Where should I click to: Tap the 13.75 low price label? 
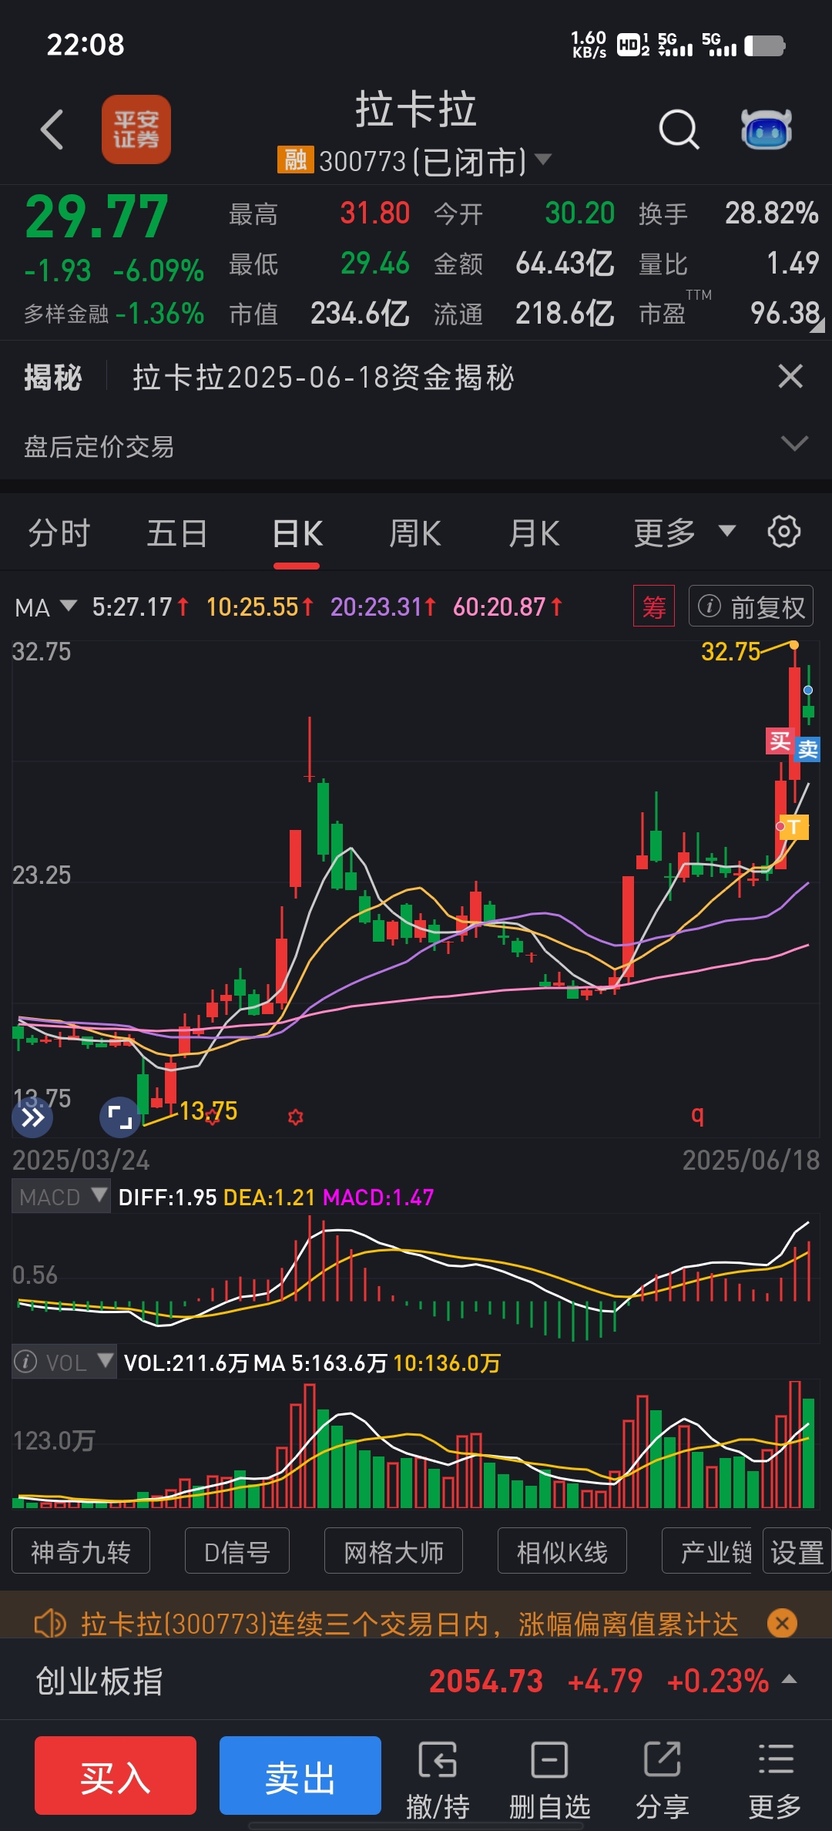(209, 1110)
